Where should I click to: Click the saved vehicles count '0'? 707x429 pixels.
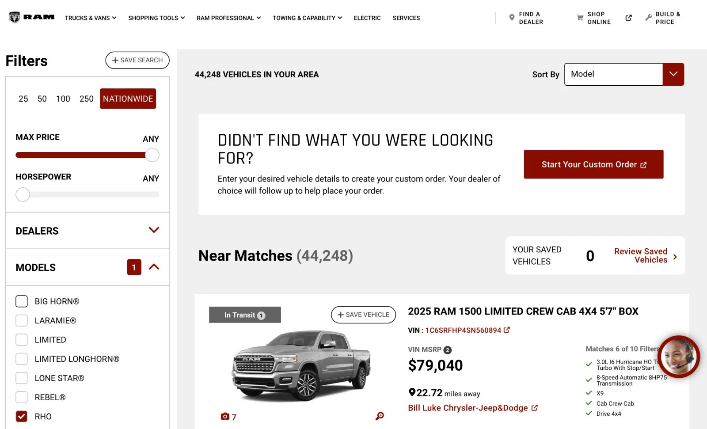(x=590, y=256)
